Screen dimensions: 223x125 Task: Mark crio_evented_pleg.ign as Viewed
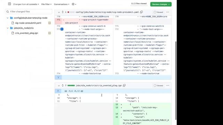159,85
